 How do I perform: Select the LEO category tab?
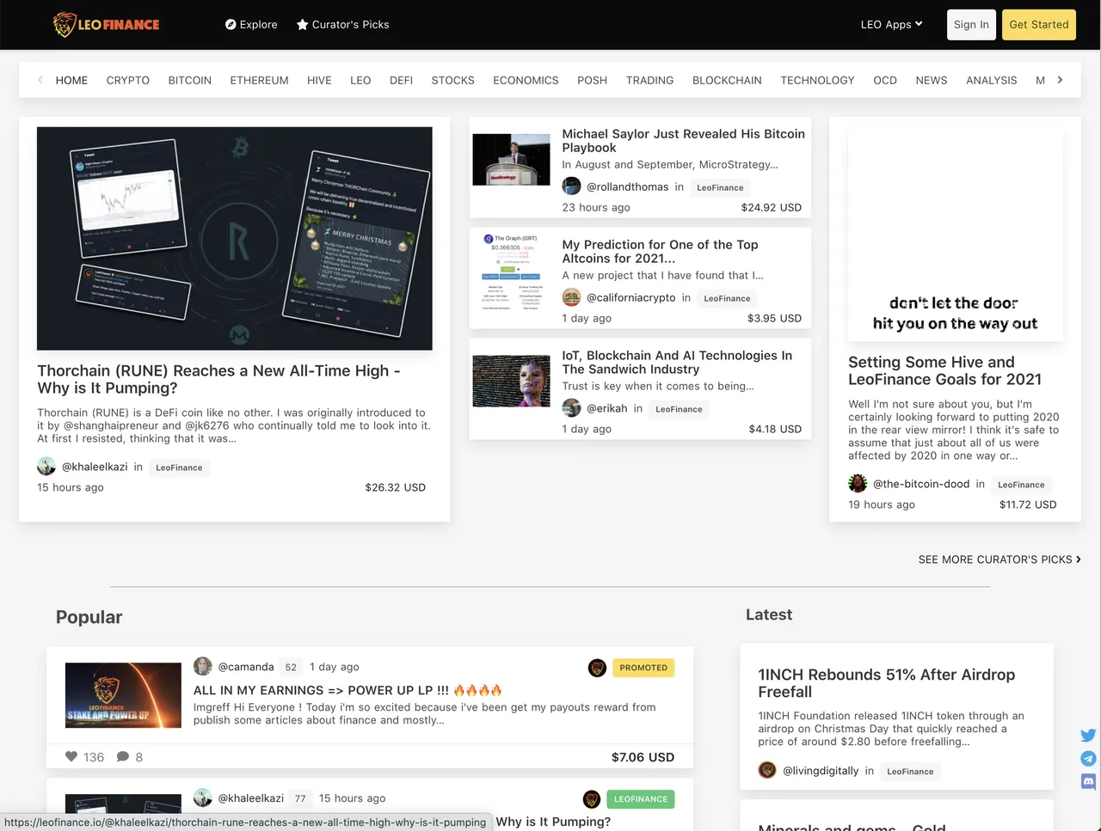click(x=360, y=80)
